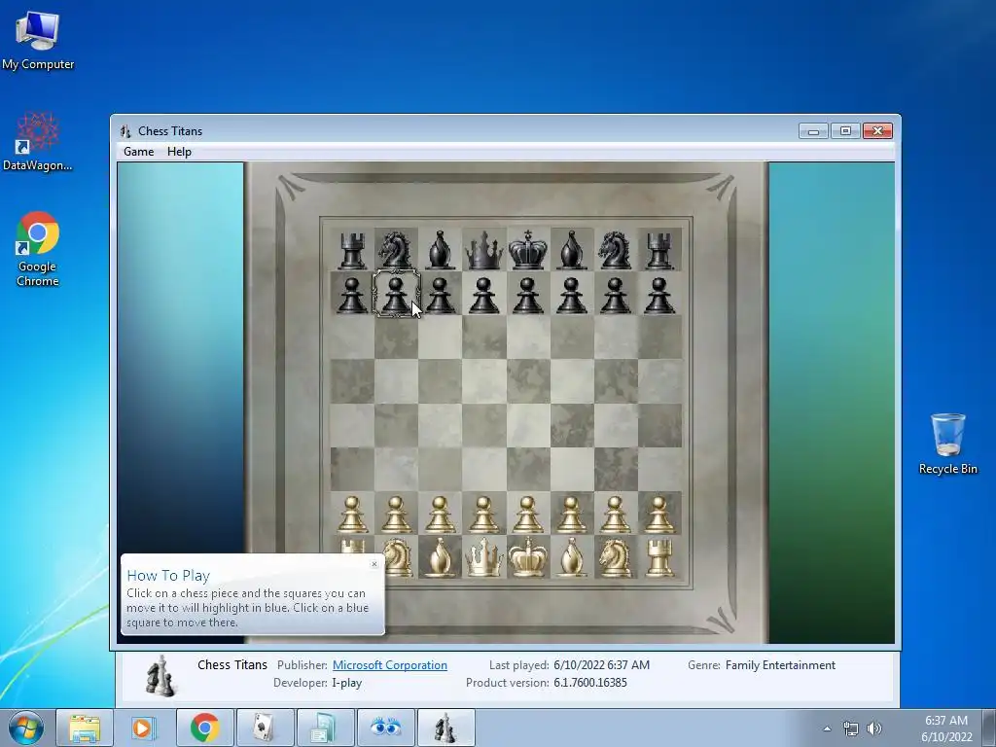Select the white pawn on g2
Screen dimensions: 996x747
tap(615, 514)
